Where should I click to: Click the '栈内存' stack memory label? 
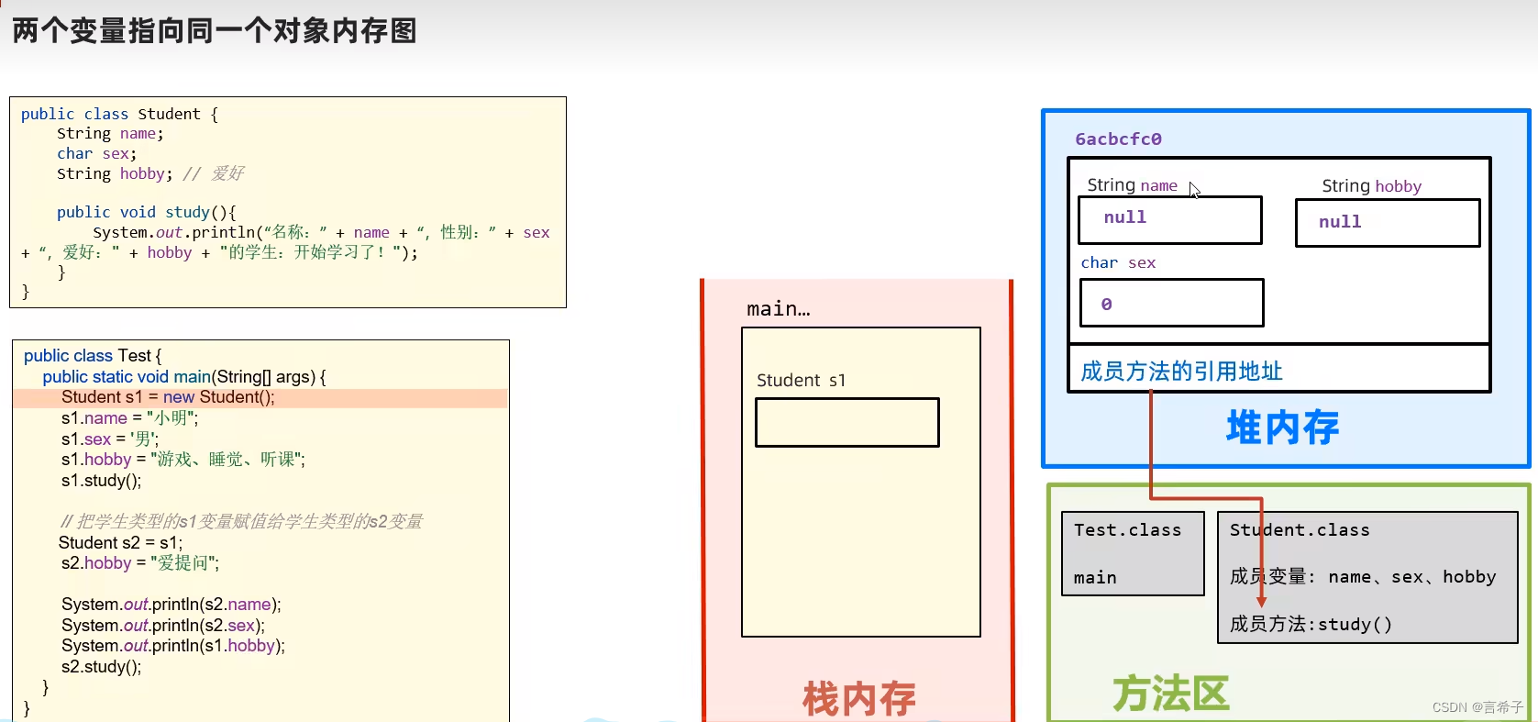click(859, 698)
